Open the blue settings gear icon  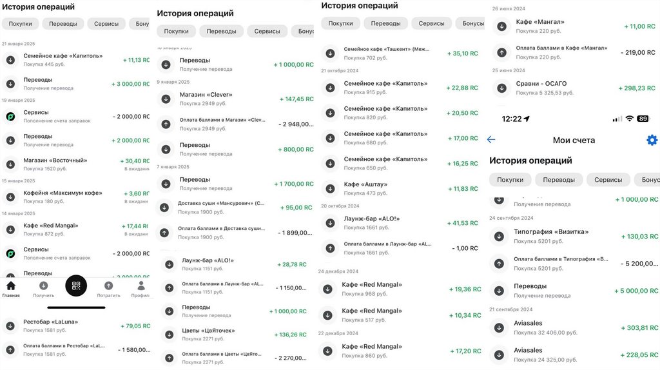click(652, 140)
